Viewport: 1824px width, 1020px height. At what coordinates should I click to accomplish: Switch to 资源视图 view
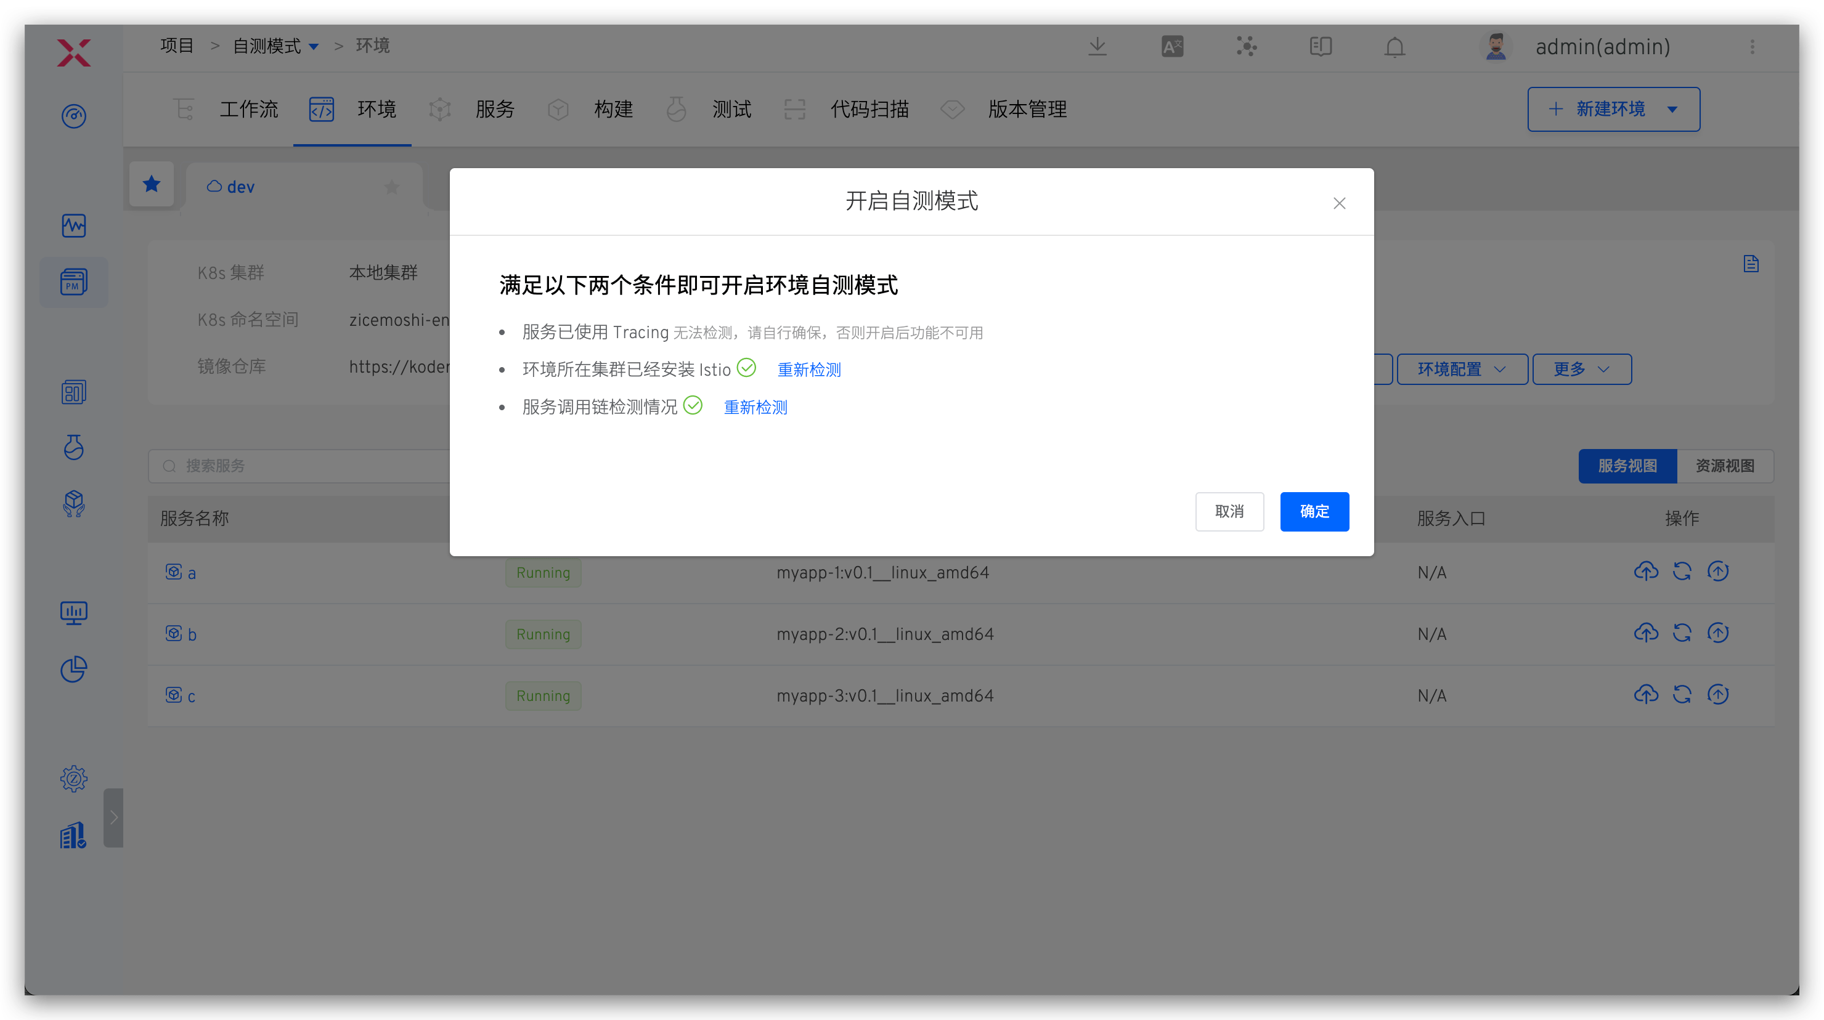[1725, 466]
